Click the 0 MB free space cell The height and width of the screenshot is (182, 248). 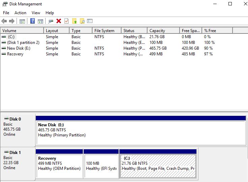click(x=186, y=37)
